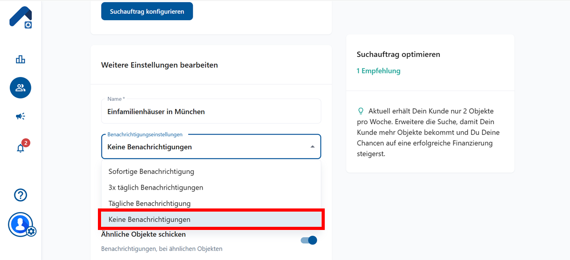Disable the Ähnliche Objekte schicken toggle
Image resolution: width=570 pixels, height=260 pixels.
coord(309,240)
